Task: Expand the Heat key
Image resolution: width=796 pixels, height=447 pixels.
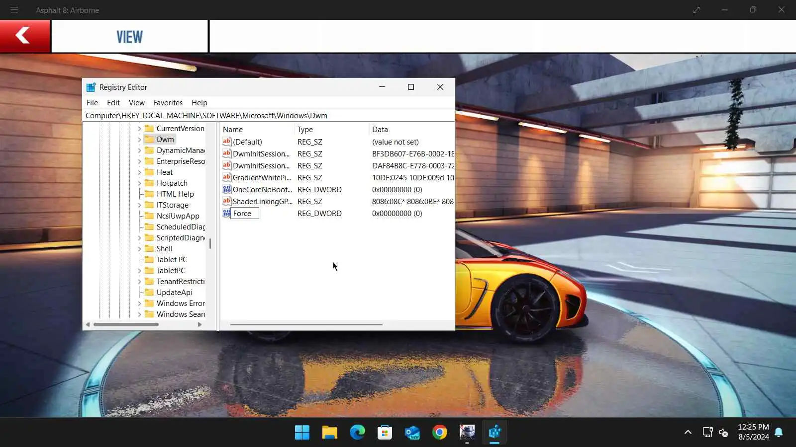Action: pos(139,172)
